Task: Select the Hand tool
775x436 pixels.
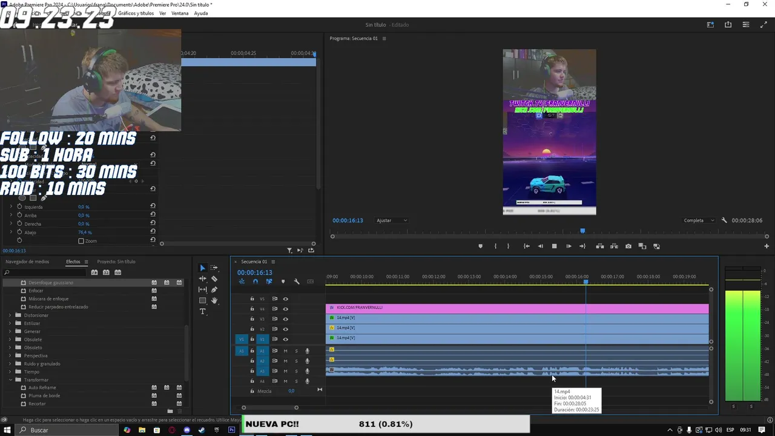Action: click(214, 300)
